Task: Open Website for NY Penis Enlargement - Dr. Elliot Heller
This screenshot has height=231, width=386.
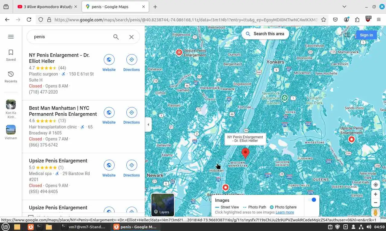Action: [109, 63]
